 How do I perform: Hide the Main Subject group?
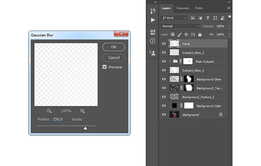(164, 61)
